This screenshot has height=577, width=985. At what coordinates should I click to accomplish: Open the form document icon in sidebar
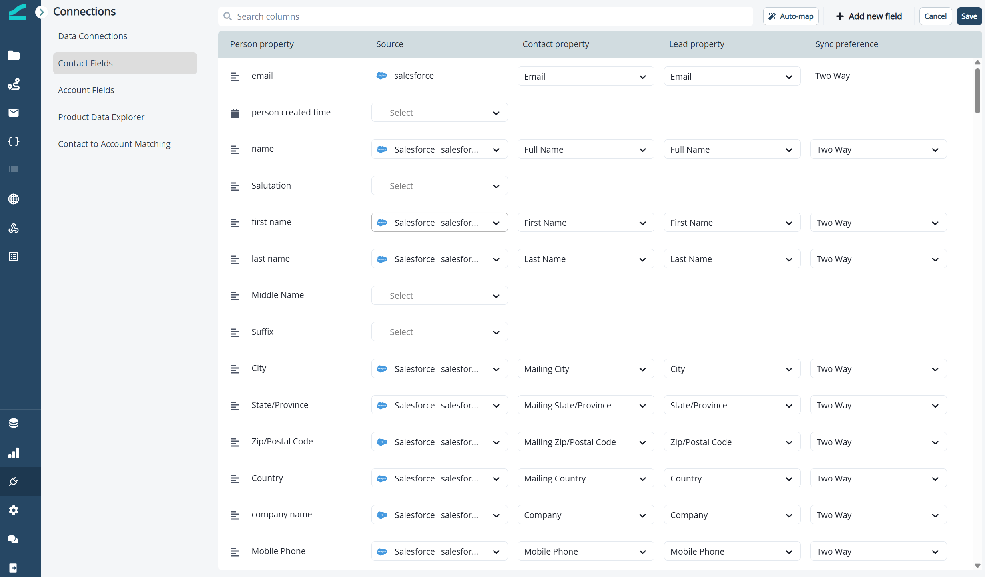pyautogui.click(x=14, y=257)
